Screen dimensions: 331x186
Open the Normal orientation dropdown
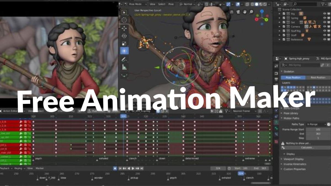[188, 4]
